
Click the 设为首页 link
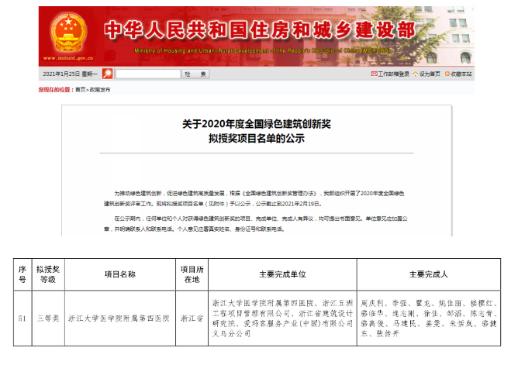pos(430,74)
